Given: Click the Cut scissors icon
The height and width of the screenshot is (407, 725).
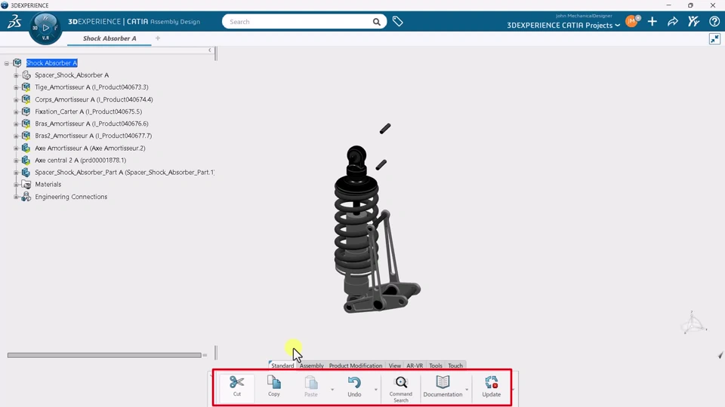Looking at the screenshot, I should coord(236,383).
